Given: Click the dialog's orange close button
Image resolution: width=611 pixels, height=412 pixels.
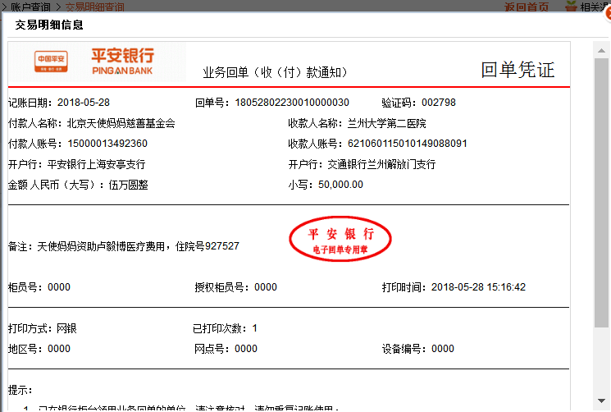Looking at the screenshot, I should pyautogui.click(x=608, y=12).
